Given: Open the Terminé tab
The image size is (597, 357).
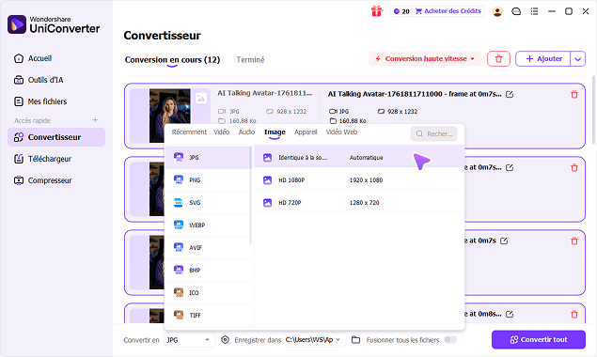Looking at the screenshot, I should click(x=250, y=60).
